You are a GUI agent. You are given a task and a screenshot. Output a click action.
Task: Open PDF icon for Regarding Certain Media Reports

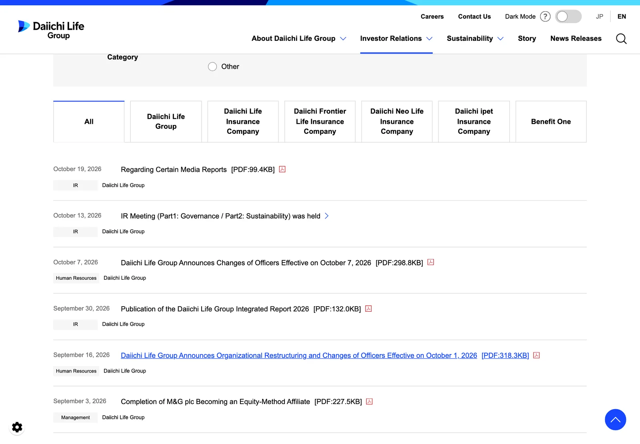[x=282, y=169]
